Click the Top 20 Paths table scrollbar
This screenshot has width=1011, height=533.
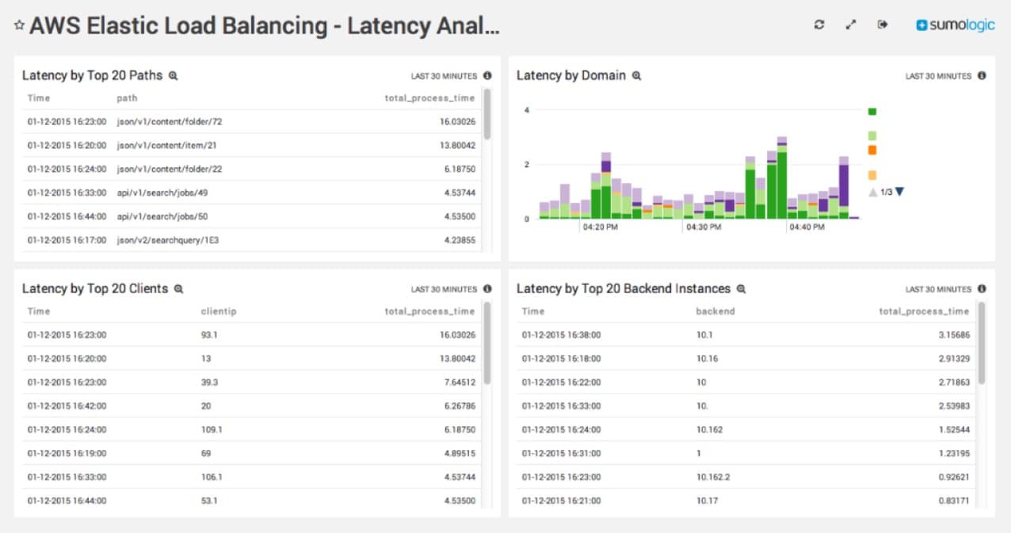coord(487,114)
